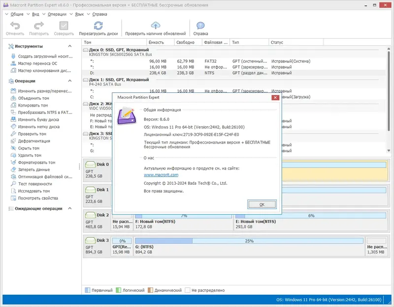Collapse Диск 1 group in volume list
Image resolution: width=394 pixels, height=307 pixels.
click(x=86, y=80)
